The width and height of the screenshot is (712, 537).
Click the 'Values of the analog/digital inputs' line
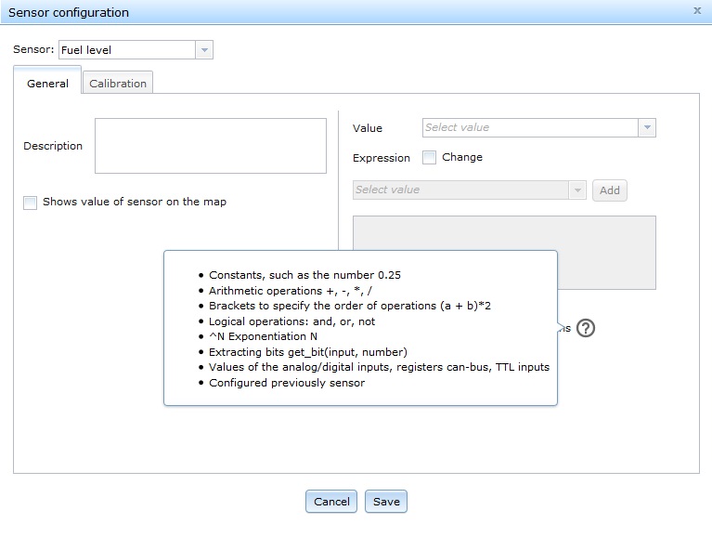(x=379, y=367)
